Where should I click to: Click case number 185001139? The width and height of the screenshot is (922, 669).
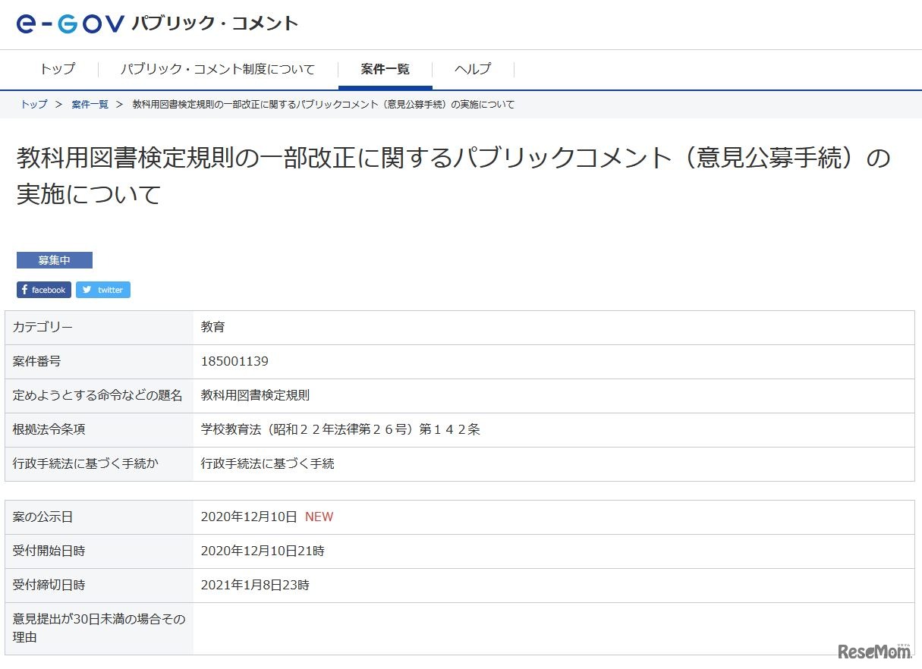234,362
